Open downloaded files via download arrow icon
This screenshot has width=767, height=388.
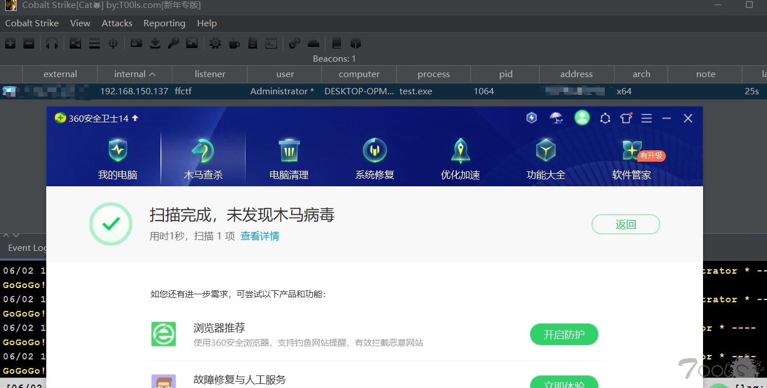coord(155,43)
